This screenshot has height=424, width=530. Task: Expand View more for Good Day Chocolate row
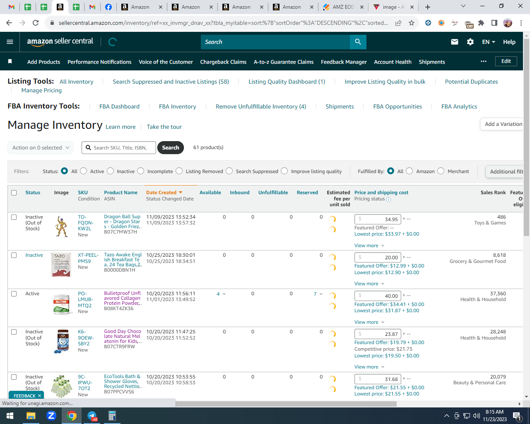(x=369, y=367)
